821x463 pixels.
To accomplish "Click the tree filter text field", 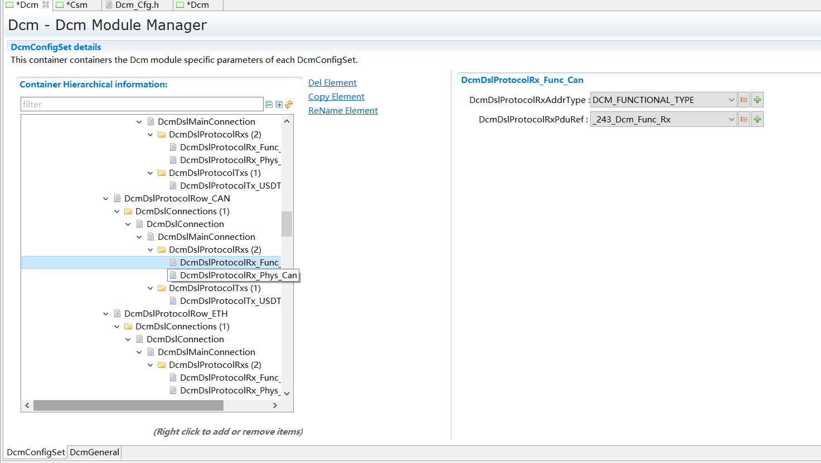I will [x=142, y=105].
